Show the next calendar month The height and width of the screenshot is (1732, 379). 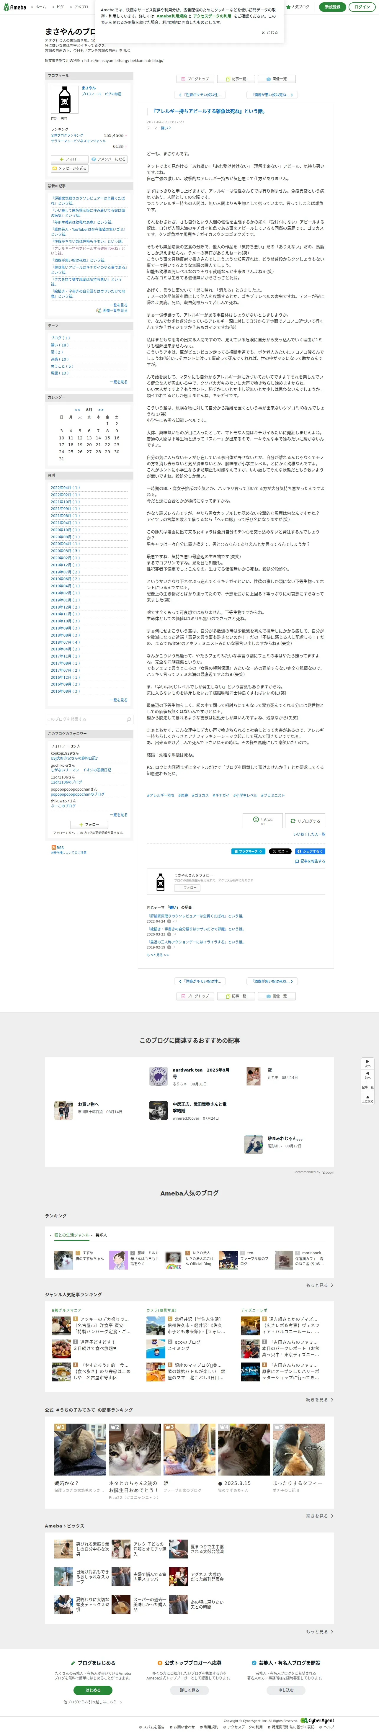[101, 410]
